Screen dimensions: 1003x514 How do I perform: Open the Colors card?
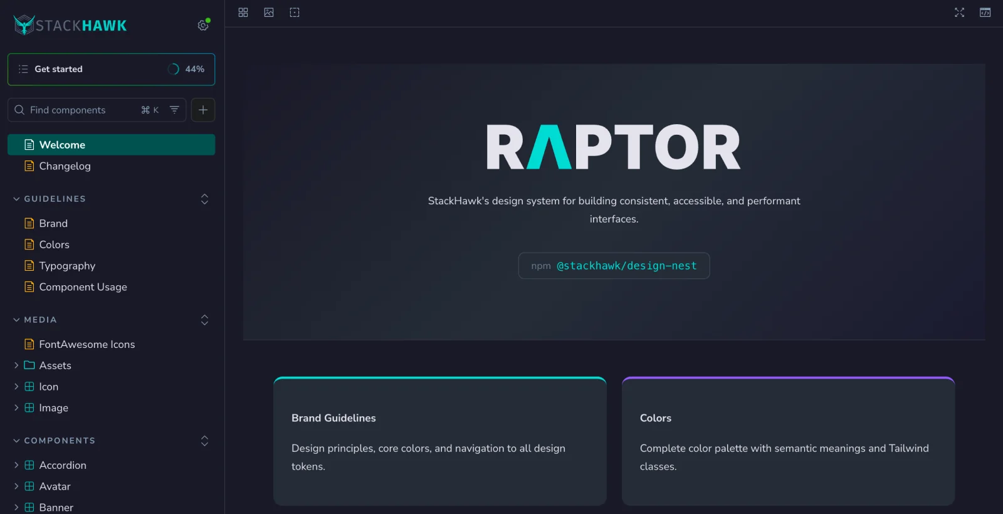(x=789, y=441)
